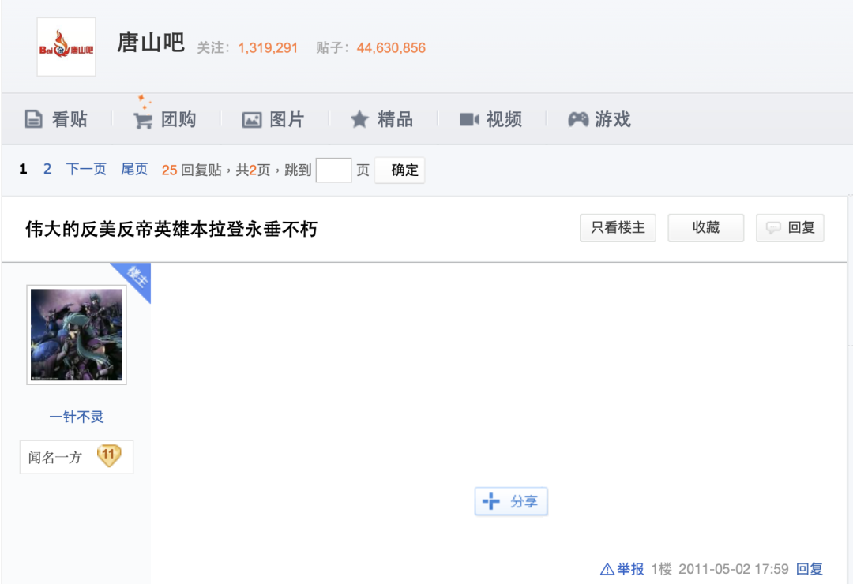Click the 25 回复贴 reply count
Viewport: 853px width, 584px height.
[x=191, y=170]
